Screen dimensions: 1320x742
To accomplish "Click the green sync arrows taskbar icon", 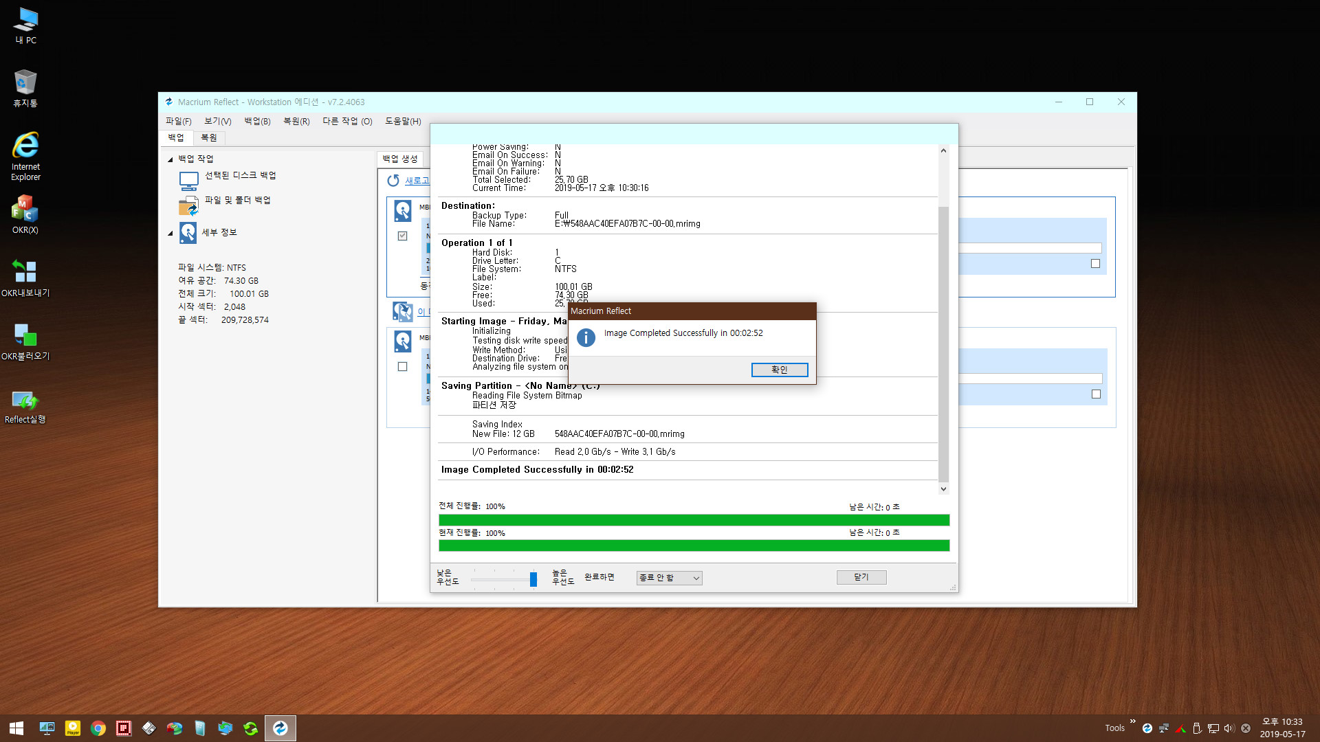I will [250, 728].
